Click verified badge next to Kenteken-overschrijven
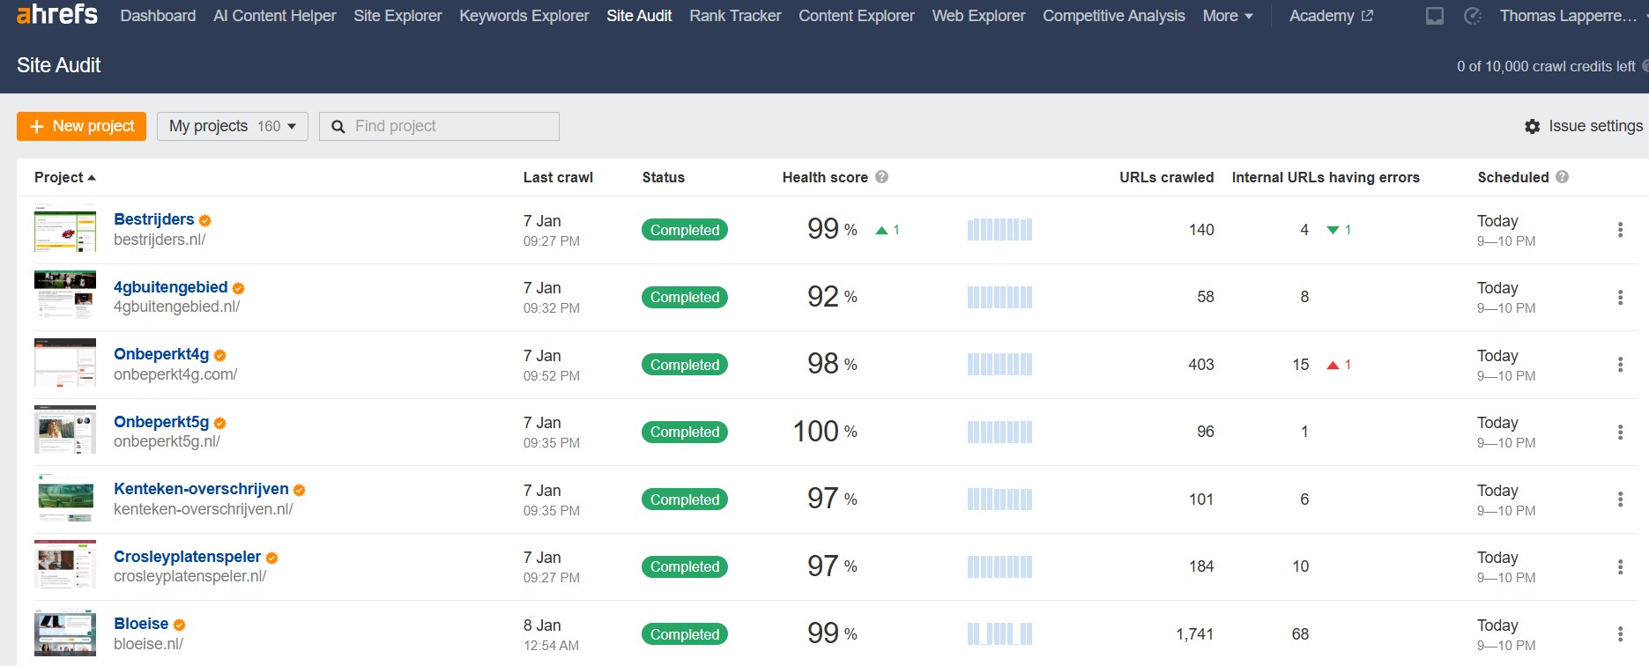This screenshot has height=666, width=1649. (299, 490)
